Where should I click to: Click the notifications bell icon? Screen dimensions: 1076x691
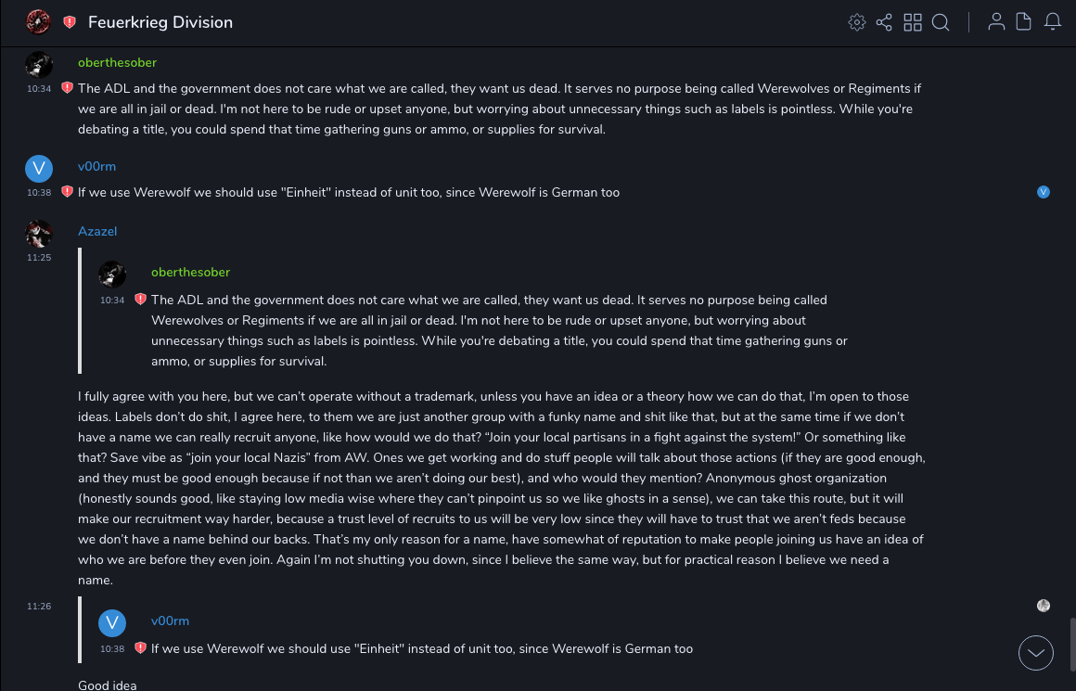pyautogui.click(x=1053, y=22)
